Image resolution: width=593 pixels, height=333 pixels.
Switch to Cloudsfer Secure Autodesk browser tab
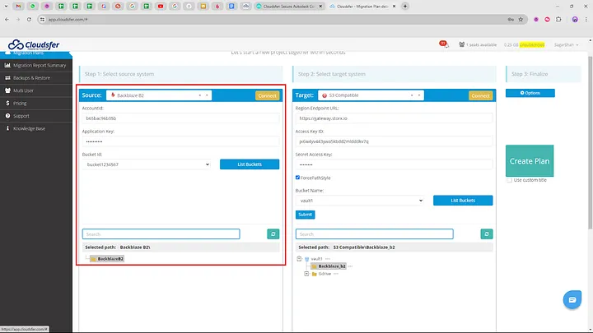(289, 6)
